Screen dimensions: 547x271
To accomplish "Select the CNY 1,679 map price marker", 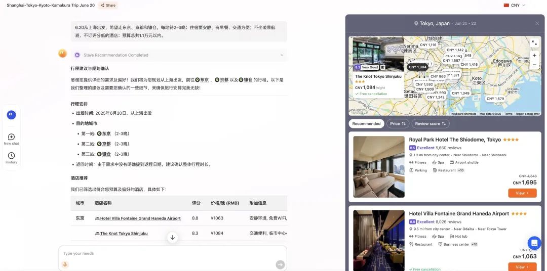I will [495, 99].
